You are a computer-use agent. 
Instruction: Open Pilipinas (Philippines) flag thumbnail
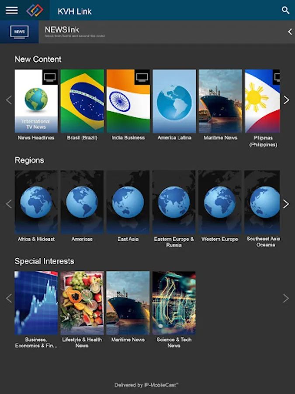(262, 101)
